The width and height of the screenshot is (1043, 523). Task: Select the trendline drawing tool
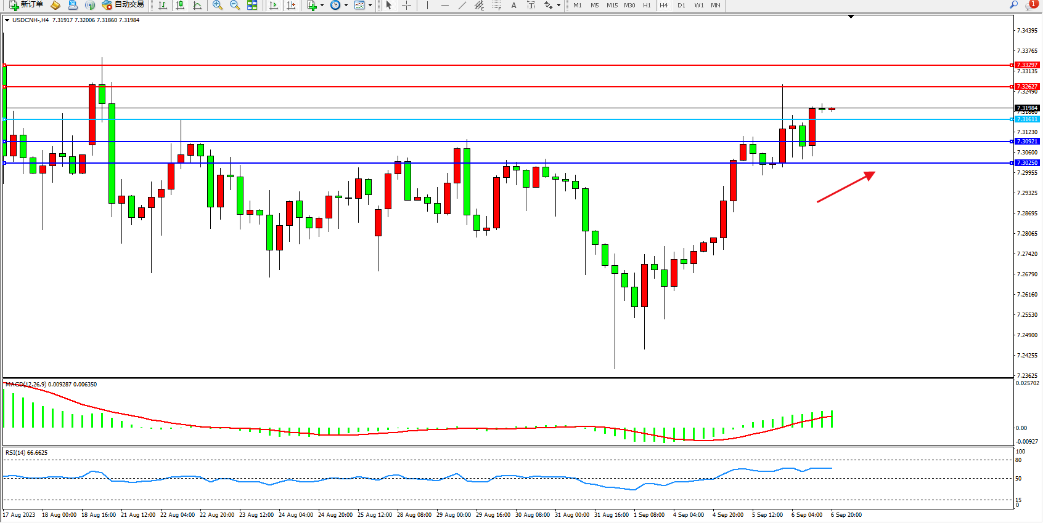click(462, 5)
